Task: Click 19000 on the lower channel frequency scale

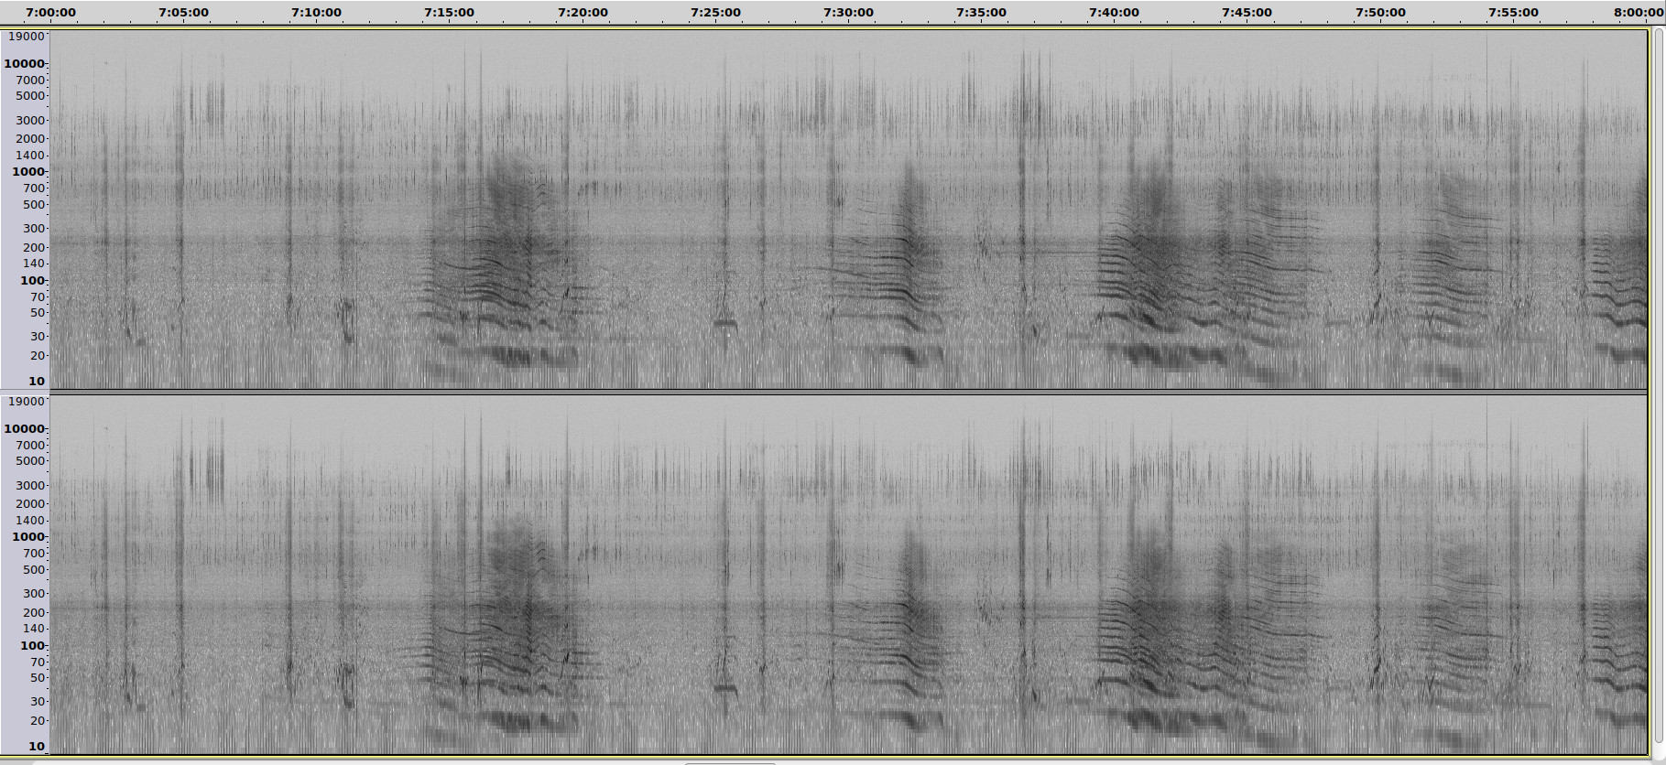Action: (x=26, y=402)
